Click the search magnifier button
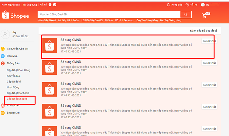This screenshot has width=229, height=136. [186, 14]
